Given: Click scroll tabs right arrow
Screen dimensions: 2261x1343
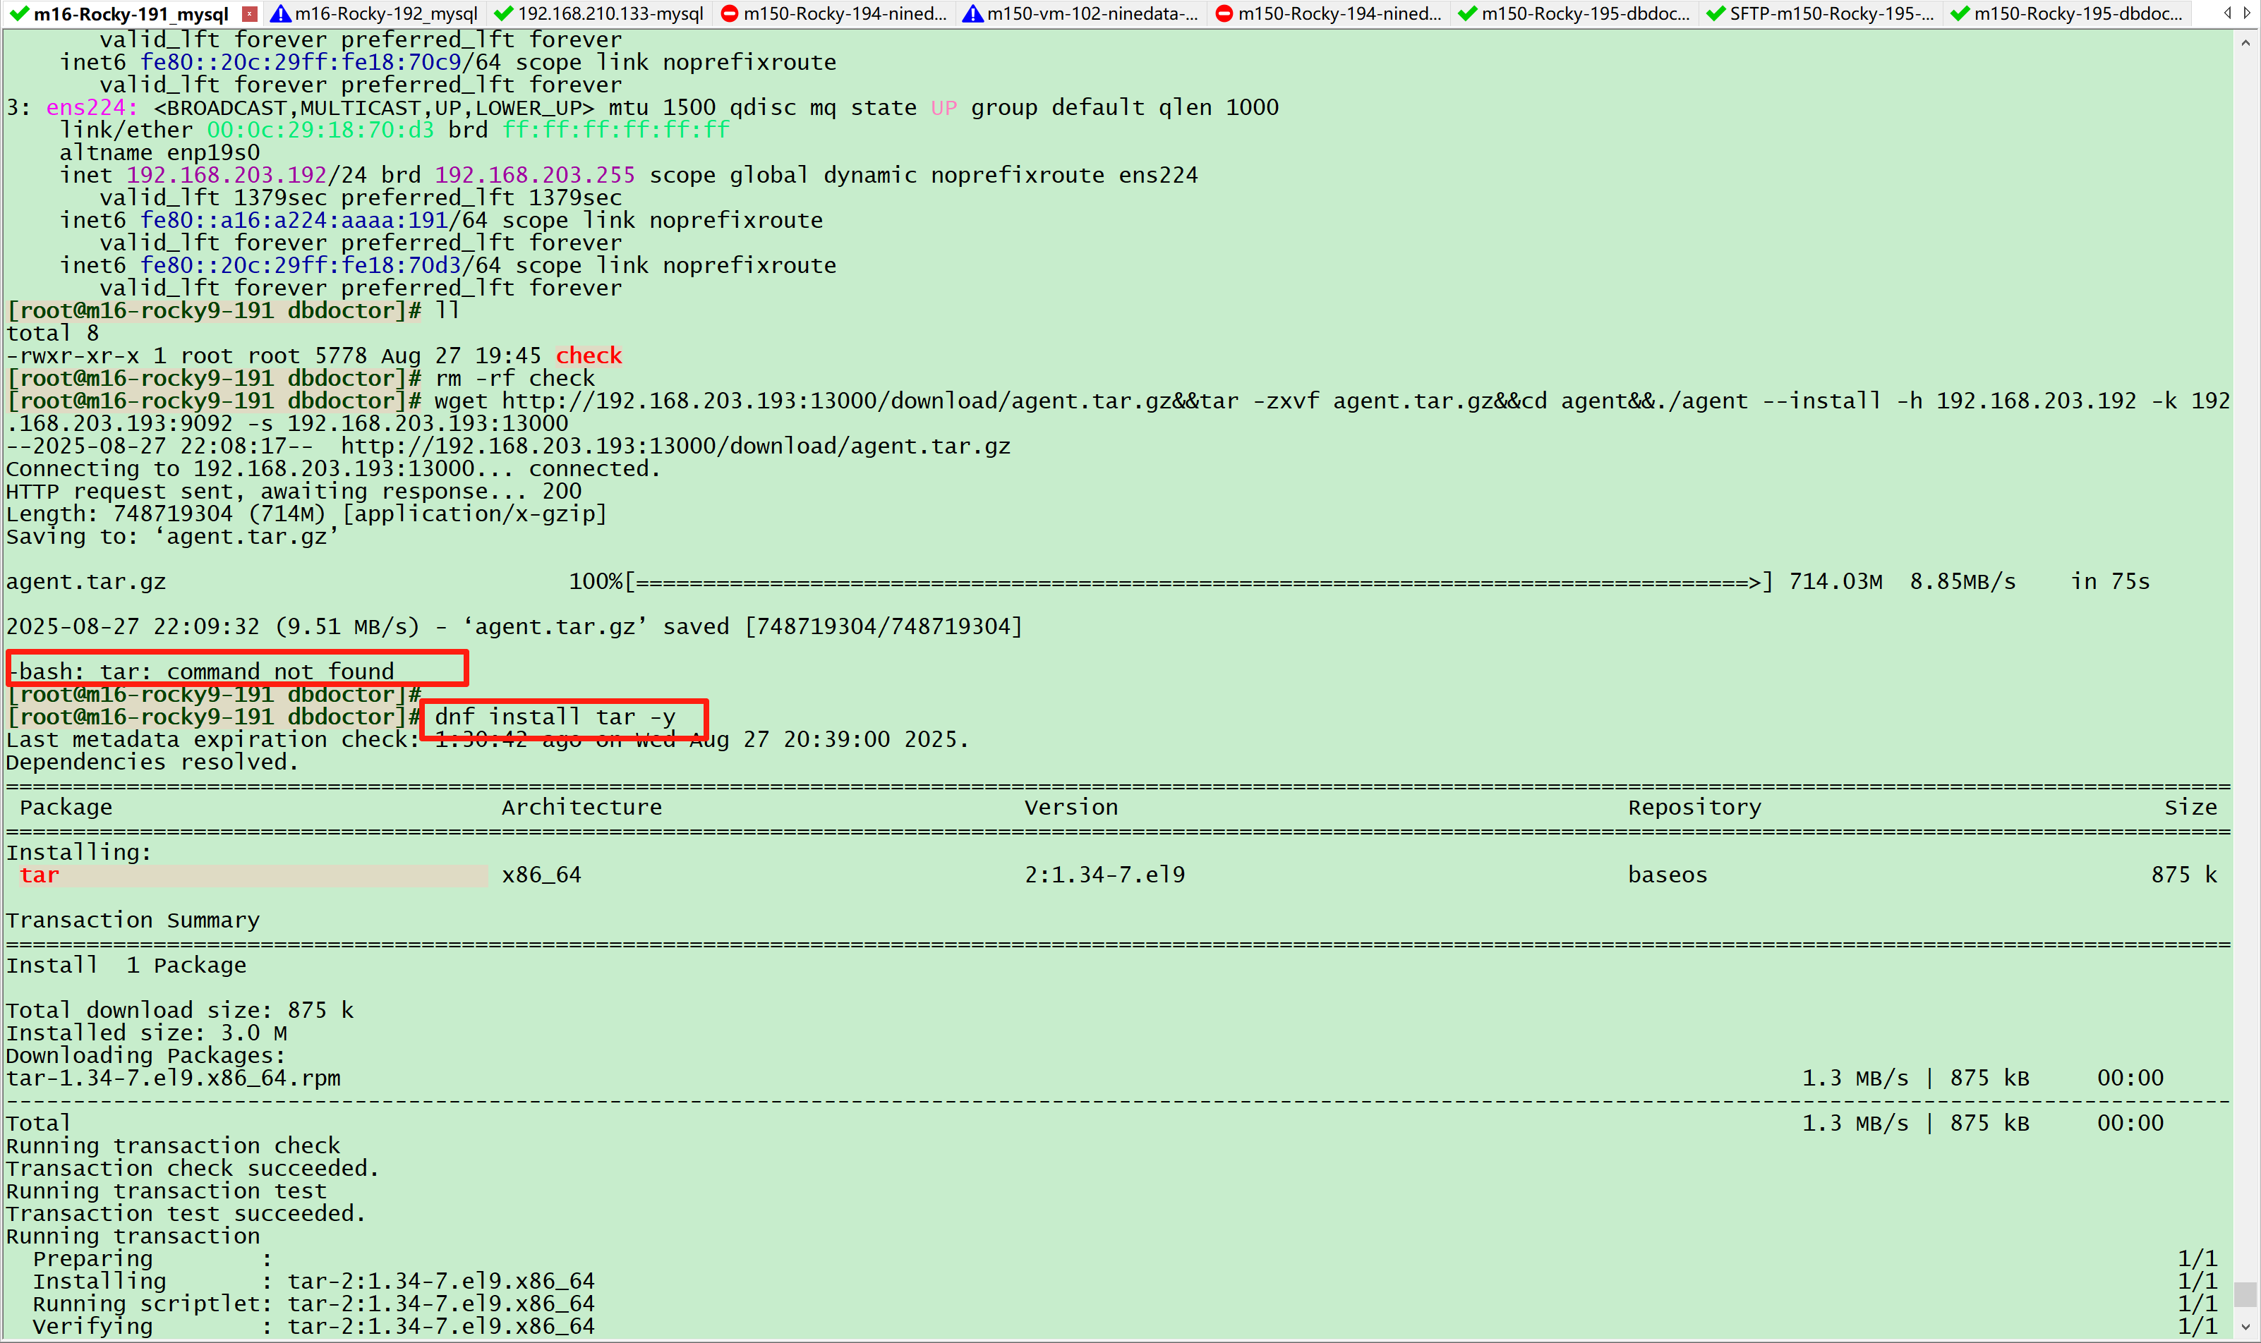Looking at the screenshot, I should point(2246,13).
